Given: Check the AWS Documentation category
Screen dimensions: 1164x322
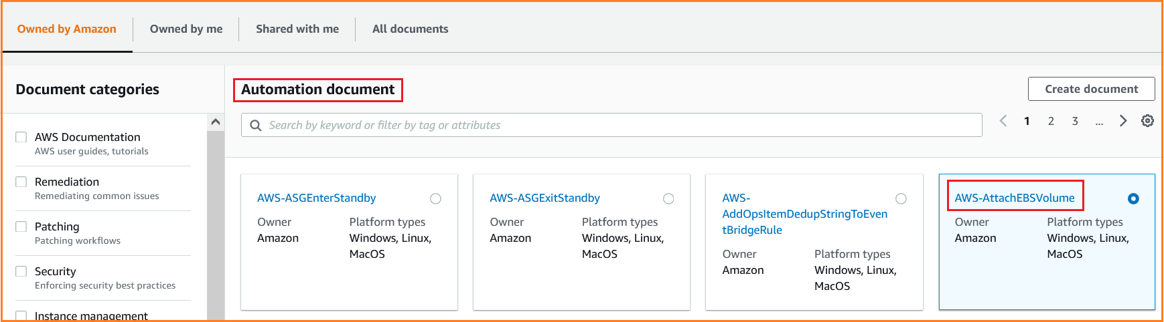Looking at the screenshot, I should pyautogui.click(x=21, y=137).
